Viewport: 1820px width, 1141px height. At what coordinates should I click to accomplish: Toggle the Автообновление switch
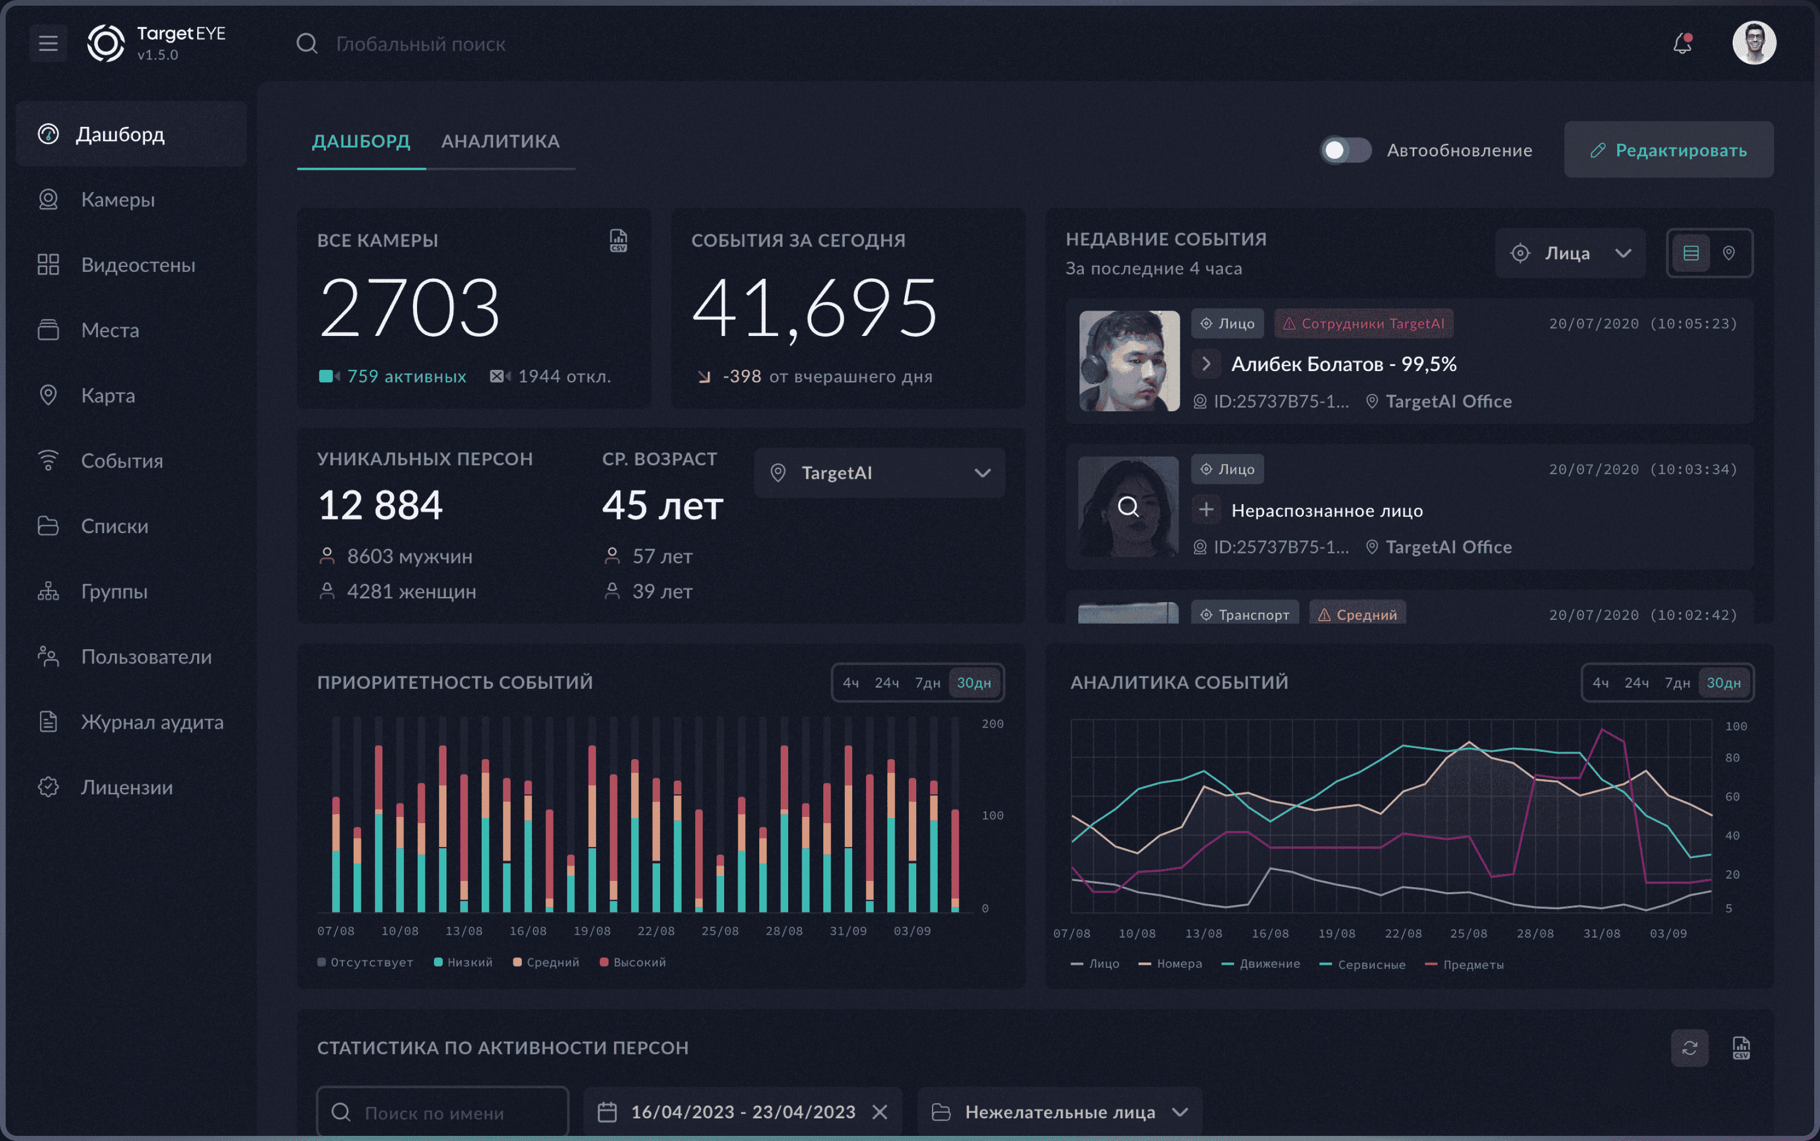[x=1345, y=150]
